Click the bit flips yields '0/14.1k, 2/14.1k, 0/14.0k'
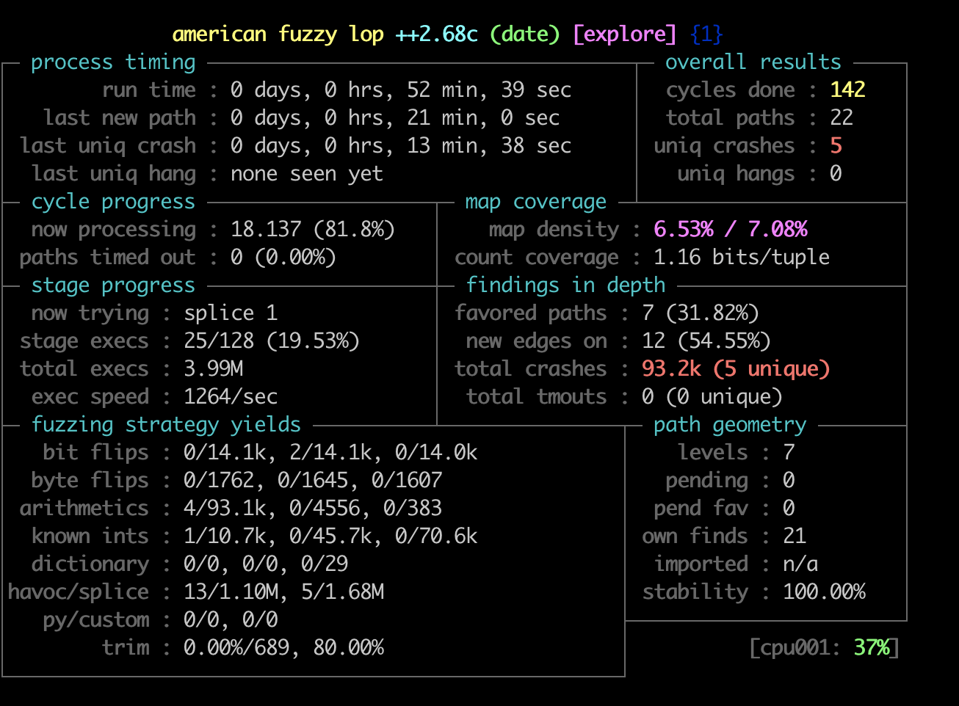The image size is (959, 706). point(330,453)
